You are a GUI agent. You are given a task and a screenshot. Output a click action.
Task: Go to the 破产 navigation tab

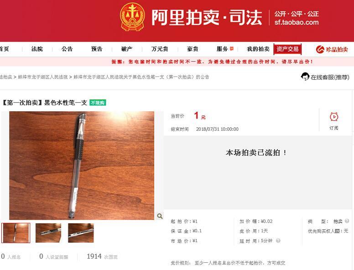(127, 49)
